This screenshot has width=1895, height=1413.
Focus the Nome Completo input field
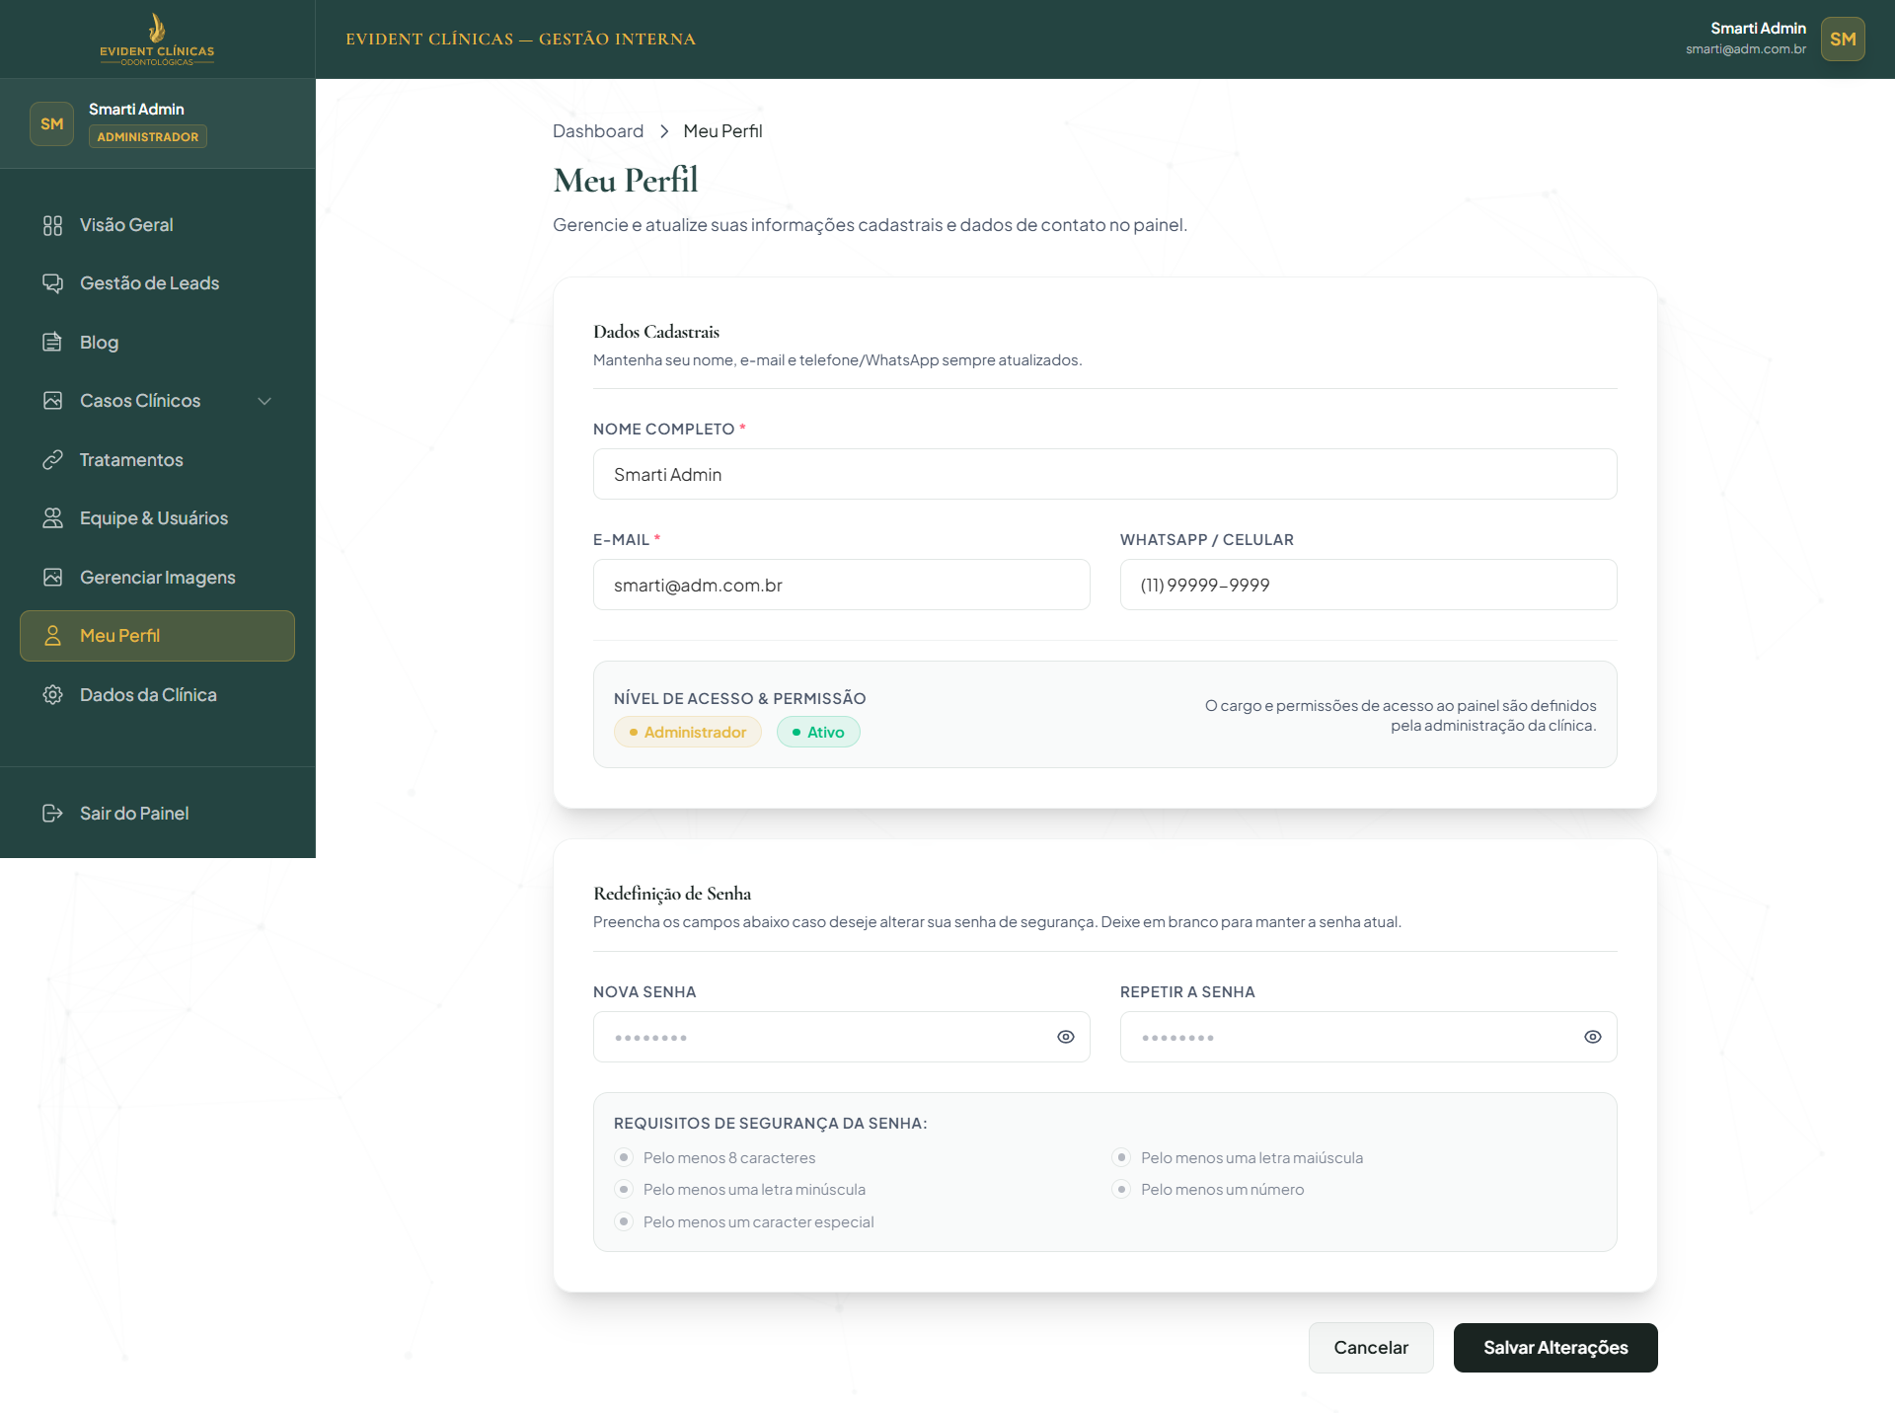pos(1105,474)
